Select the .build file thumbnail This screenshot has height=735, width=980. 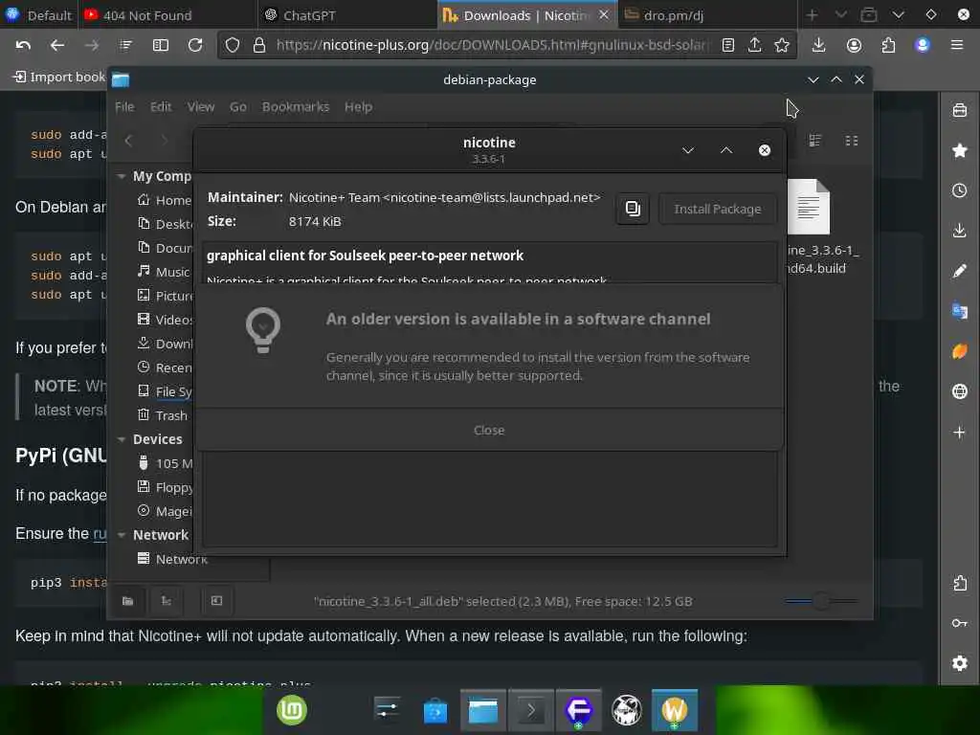coord(808,208)
